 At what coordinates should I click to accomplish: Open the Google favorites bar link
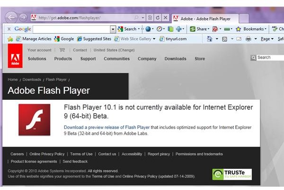pos(64,39)
